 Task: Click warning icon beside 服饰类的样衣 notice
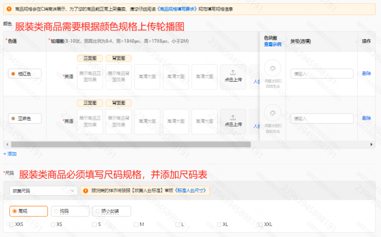tap(86, 191)
